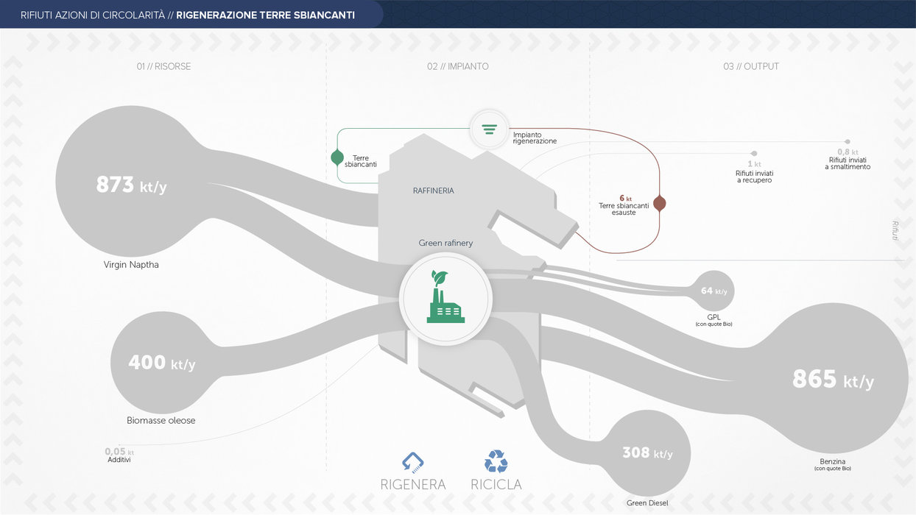916x515 pixels.
Task: Select the 865 kt/y Benzina bubble
Action: pos(833,379)
